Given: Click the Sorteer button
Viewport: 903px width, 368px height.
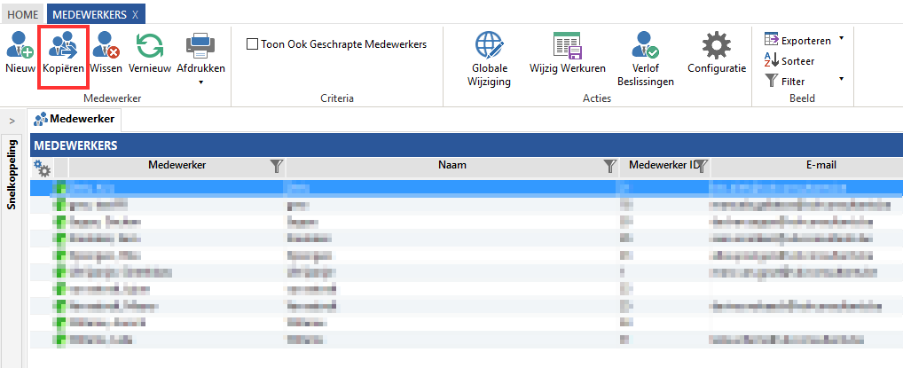Looking at the screenshot, I should (789, 61).
